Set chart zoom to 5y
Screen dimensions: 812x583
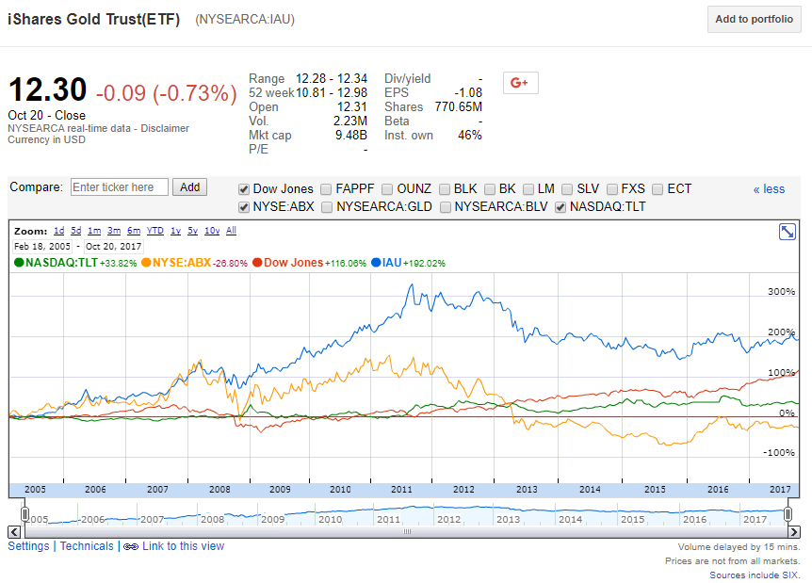pos(193,231)
